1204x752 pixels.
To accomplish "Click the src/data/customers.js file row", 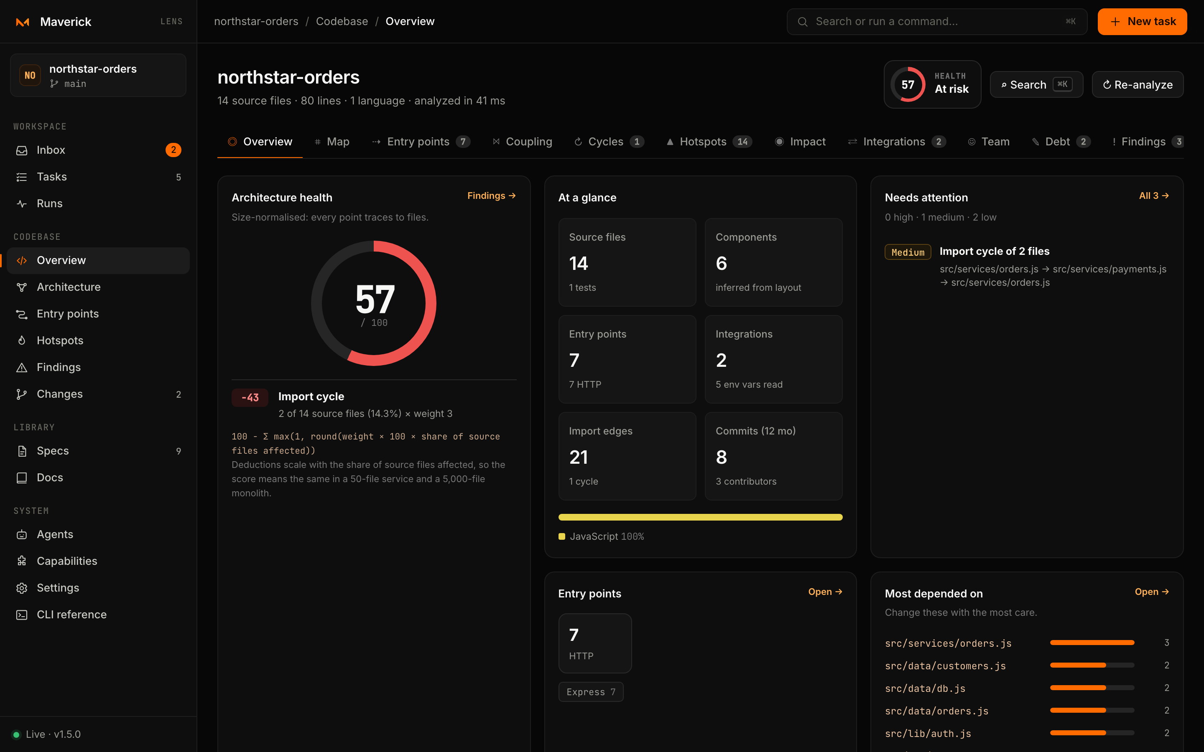I will [x=1027, y=666].
